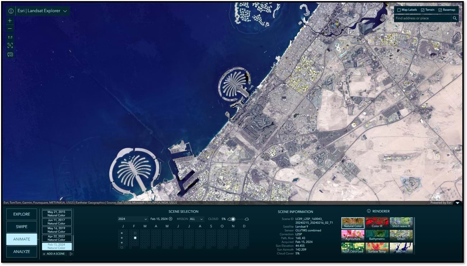Viewport: 467px width, 266px height.
Task: Open the Analyze mode
Action: click(22, 252)
